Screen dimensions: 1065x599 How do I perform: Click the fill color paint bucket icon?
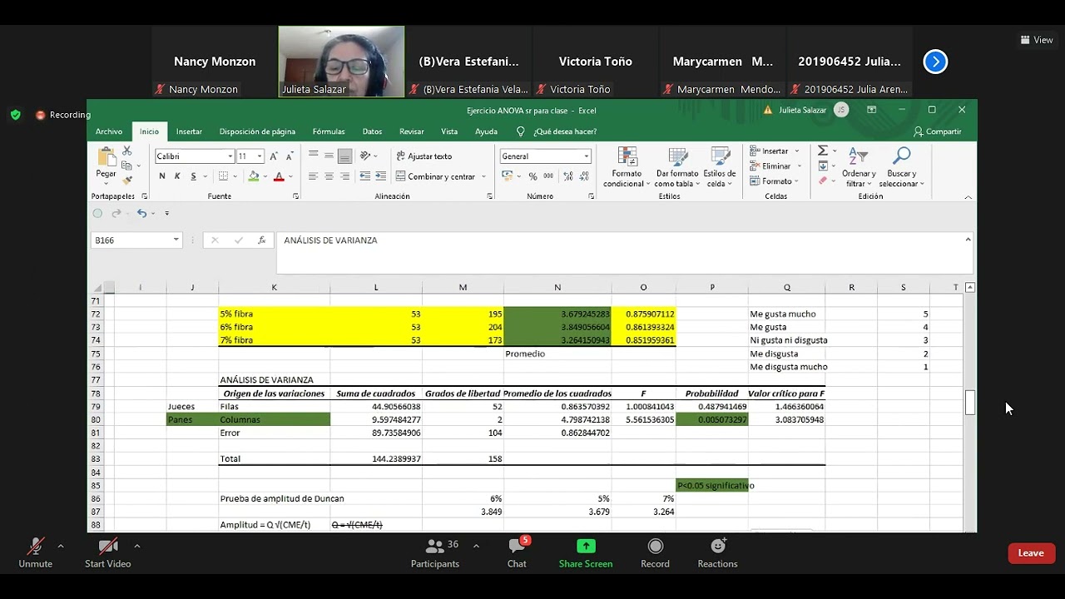253,176
